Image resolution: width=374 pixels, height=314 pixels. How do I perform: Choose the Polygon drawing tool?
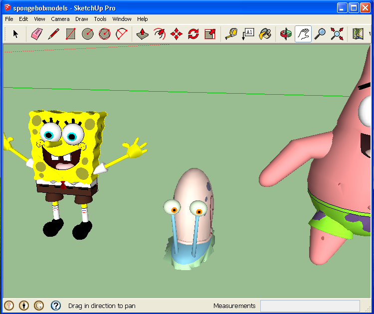pyautogui.click(x=105, y=34)
